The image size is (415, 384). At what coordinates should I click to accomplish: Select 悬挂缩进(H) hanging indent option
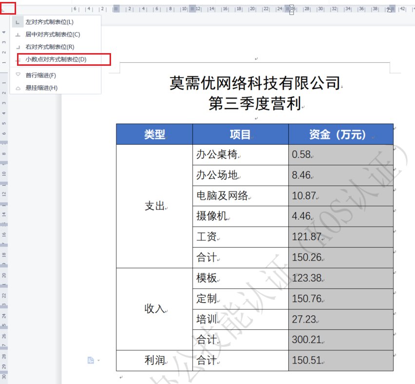[x=41, y=88]
